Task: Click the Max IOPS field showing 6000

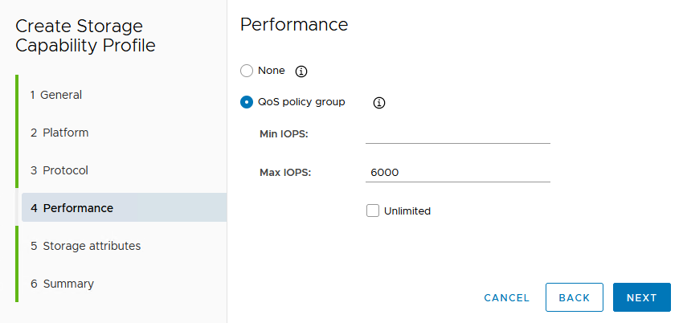Action: [x=457, y=172]
